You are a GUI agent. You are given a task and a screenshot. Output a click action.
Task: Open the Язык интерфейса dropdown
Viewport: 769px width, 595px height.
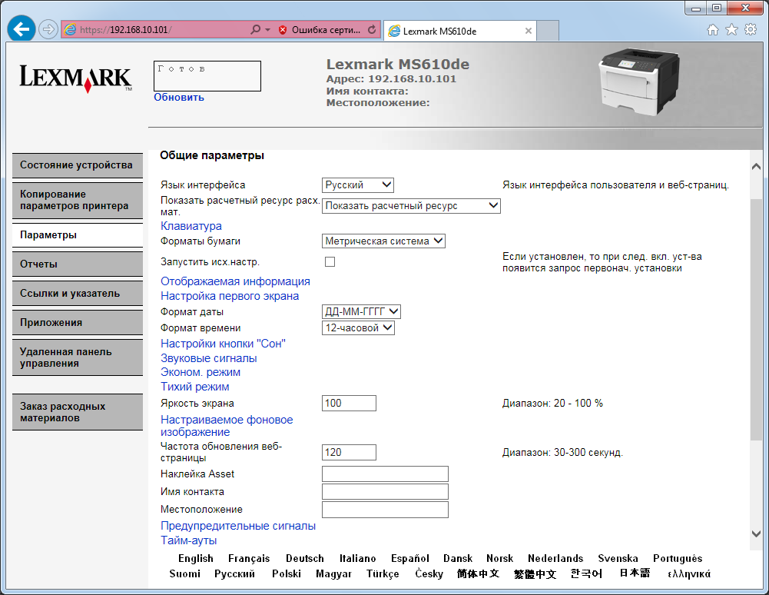pos(357,185)
